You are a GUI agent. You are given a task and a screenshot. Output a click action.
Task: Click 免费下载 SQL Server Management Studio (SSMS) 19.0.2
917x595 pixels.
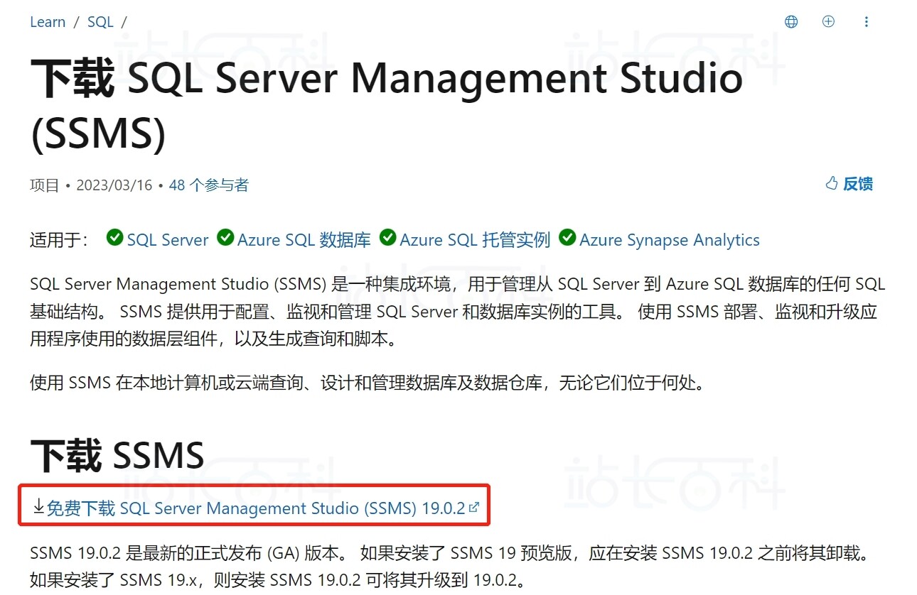256,508
